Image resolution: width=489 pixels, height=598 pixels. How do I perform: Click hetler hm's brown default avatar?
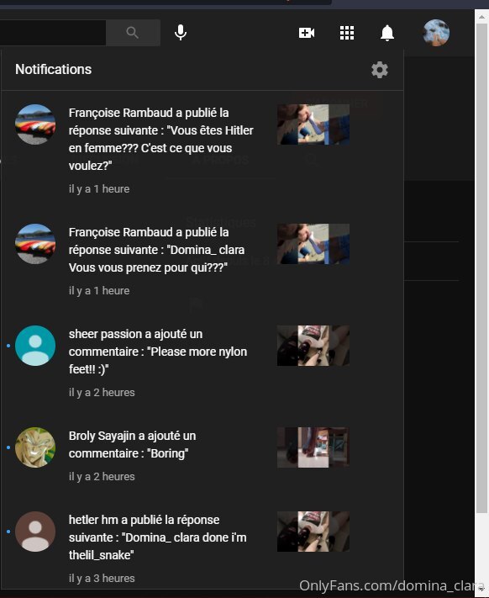pos(35,532)
